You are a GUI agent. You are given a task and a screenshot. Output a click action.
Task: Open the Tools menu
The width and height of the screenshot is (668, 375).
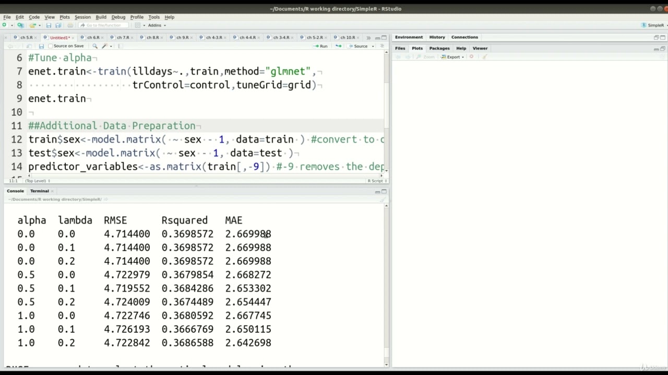[153, 17]
